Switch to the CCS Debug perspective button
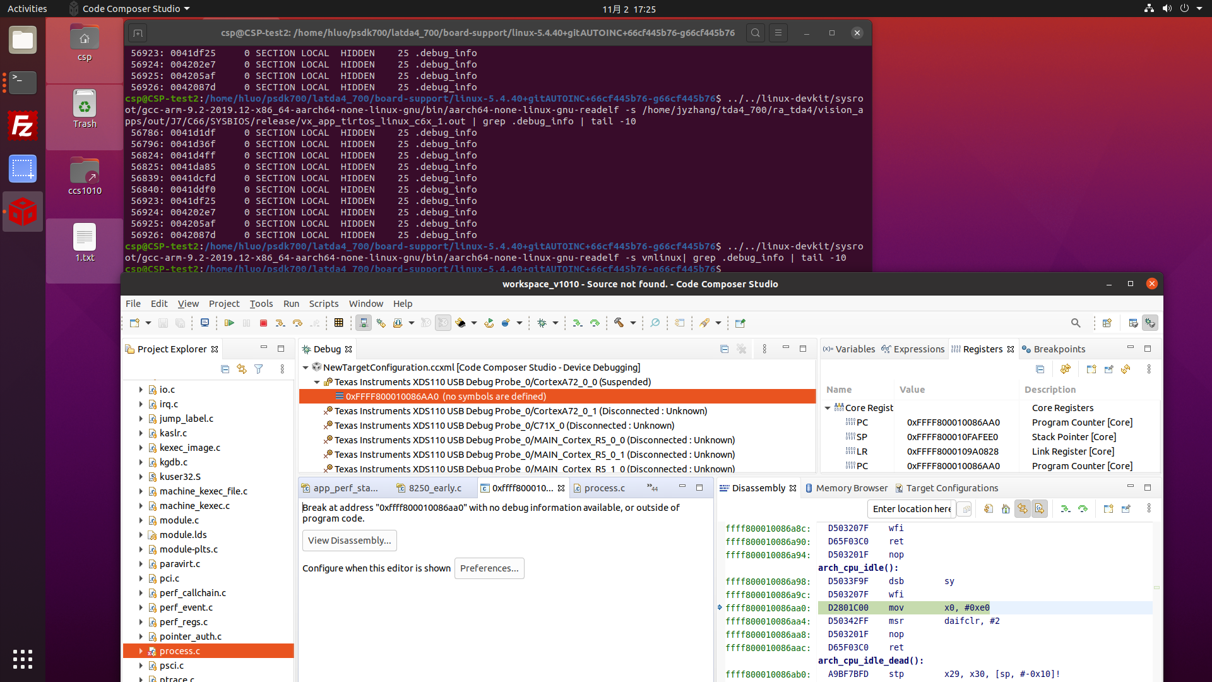The width and height of the screenshot is (1212, 682). (1150, 323)
